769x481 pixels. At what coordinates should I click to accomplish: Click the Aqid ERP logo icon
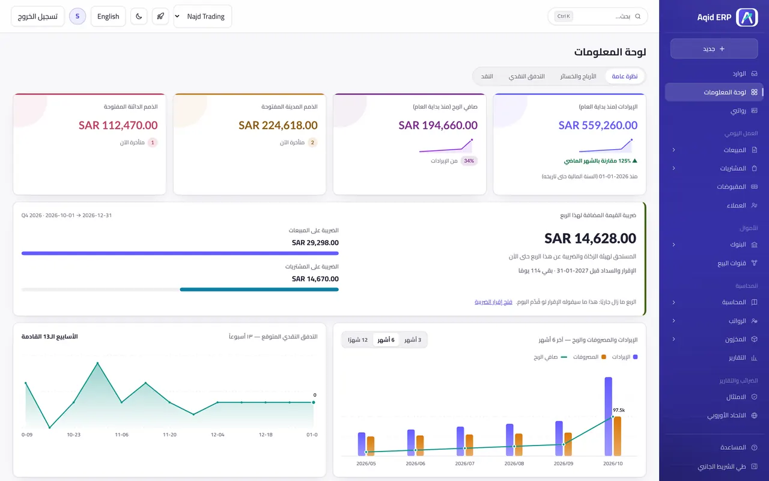click(x=747, y=17)
